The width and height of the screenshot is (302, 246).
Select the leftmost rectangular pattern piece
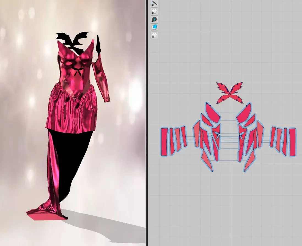click(x=164, y=141)
